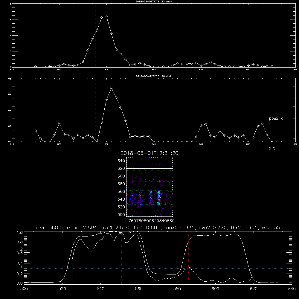
Task: Click the '540' x-axis label of bottom plot
Action: [100, 289]
